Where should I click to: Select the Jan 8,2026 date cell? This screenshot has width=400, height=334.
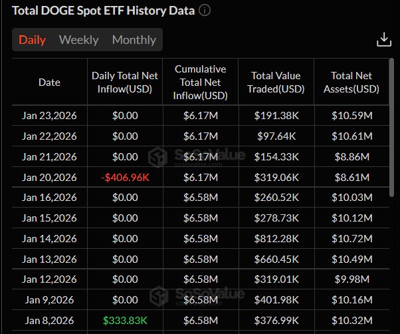tap(49, 322)
